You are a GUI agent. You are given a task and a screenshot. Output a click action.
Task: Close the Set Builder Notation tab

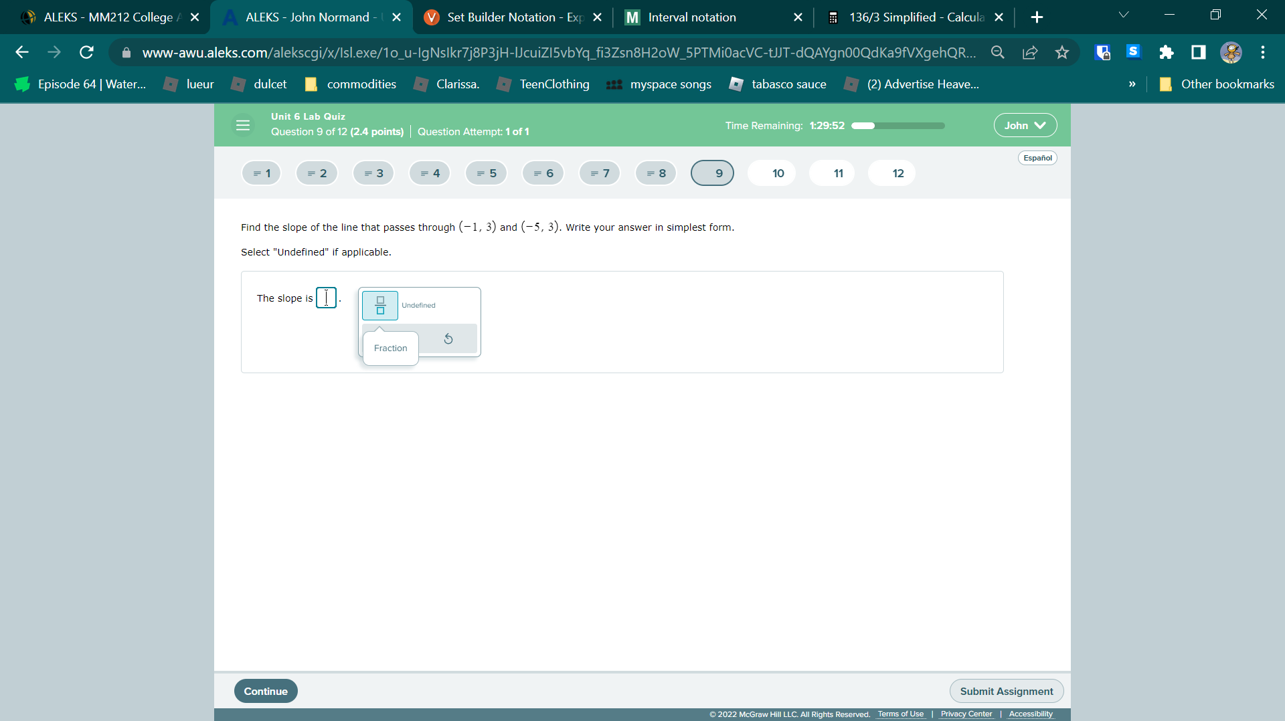coord(598,17)
